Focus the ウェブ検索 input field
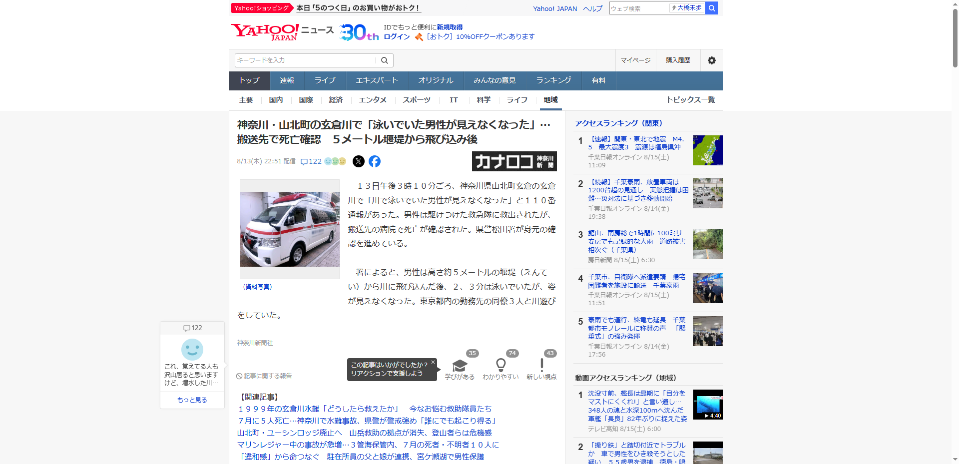Image resolution: width=959 pixels, height=464 pixels. pyautogui.click(x=639, y=8)
